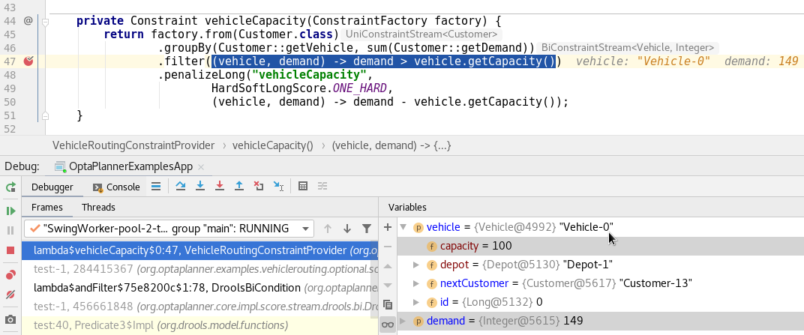Select nextCustomer "Customer-13" row

tap(601, 283)
